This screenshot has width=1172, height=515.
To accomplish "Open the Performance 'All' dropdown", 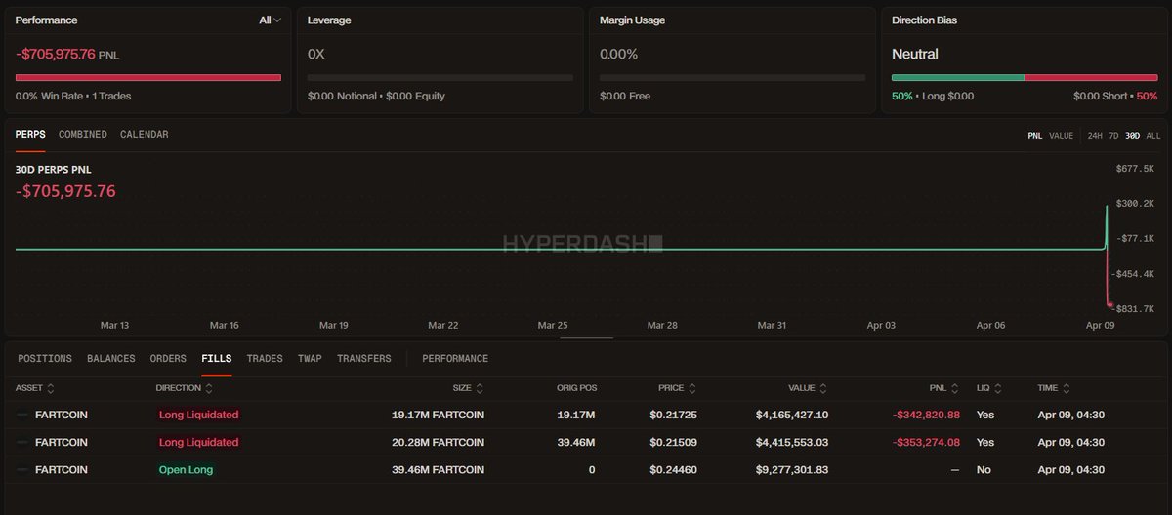I will pos(270,20).
